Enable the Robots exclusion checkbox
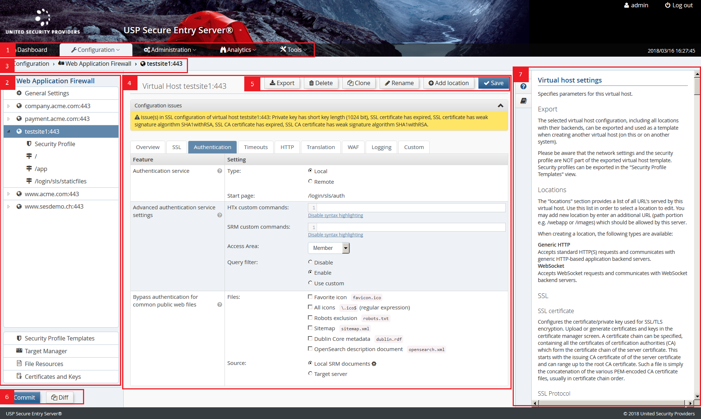 coord(310,317)
